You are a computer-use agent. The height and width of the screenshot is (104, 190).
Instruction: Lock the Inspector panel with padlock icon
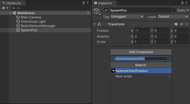[x=182, y=3]
